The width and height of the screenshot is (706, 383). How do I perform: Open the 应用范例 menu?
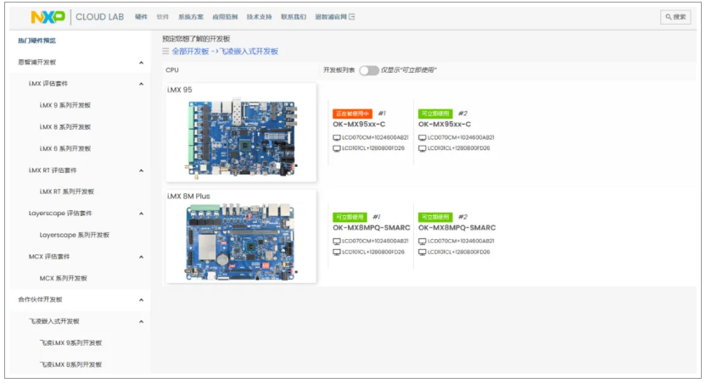[x=225, y=17]
